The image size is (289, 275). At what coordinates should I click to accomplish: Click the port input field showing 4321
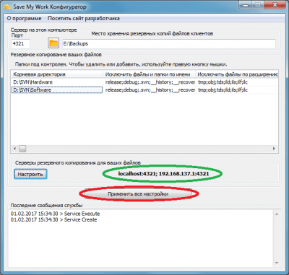[21, 44]
